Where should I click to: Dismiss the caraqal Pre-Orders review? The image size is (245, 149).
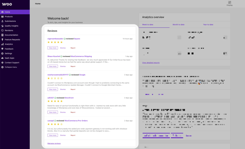click(63, 135)
